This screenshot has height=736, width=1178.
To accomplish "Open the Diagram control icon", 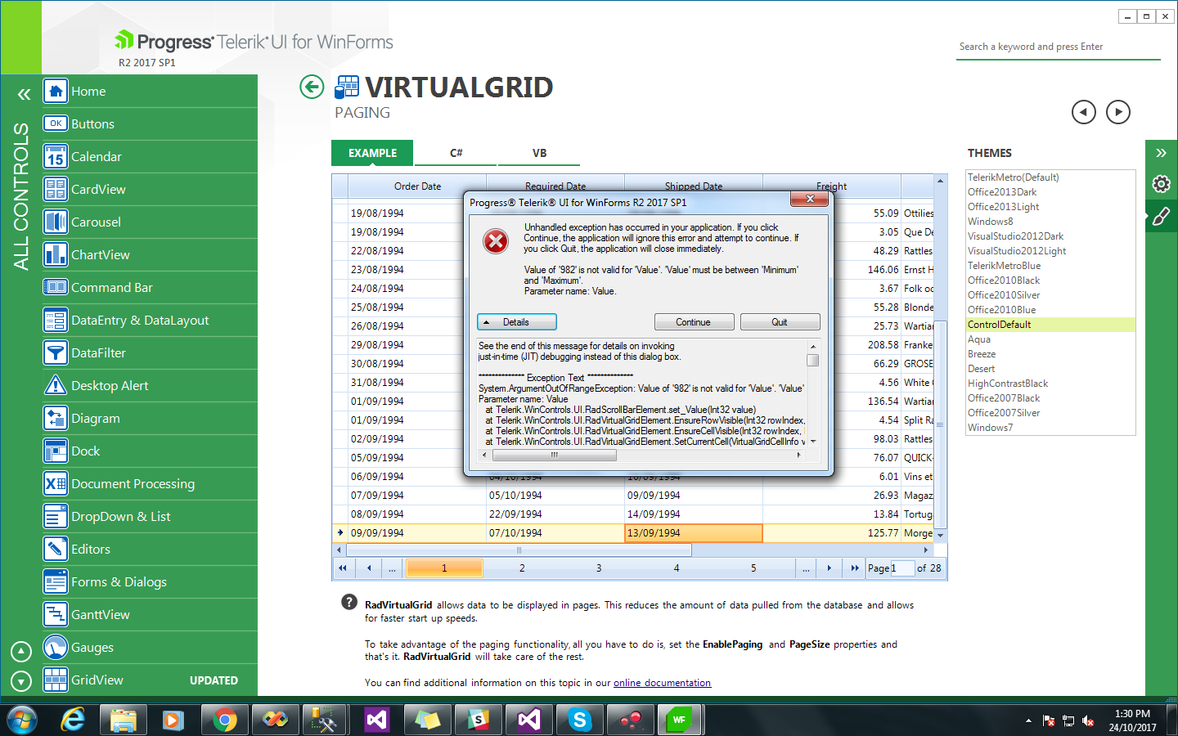I will click(x=56, y=418).
